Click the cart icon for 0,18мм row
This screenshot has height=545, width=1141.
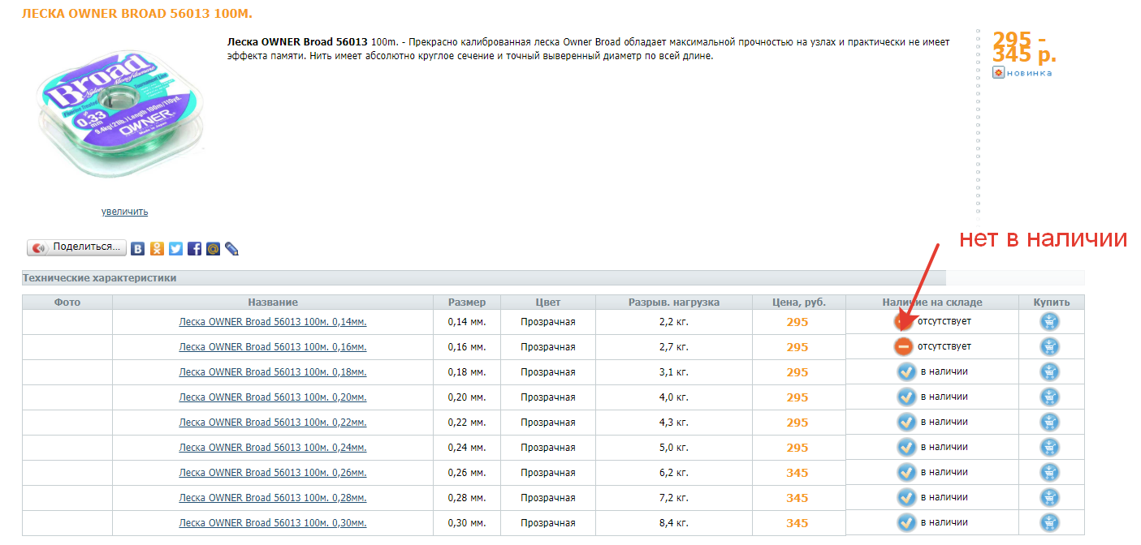tap(1050, 372)
